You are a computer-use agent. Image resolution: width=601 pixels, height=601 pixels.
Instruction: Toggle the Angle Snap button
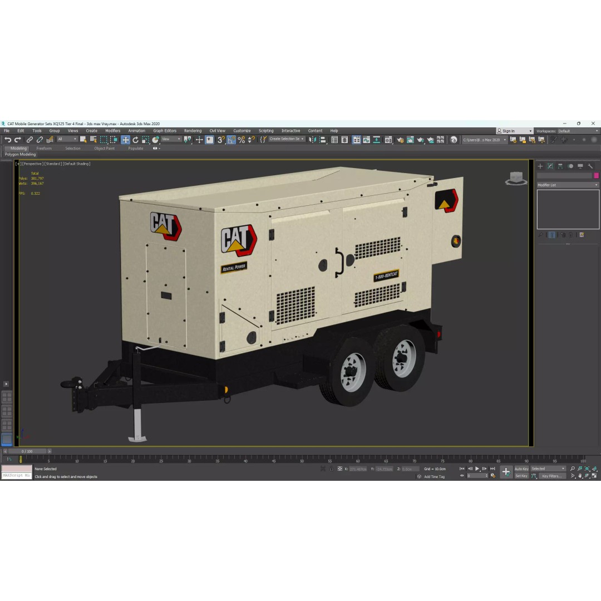click(231, 140)
